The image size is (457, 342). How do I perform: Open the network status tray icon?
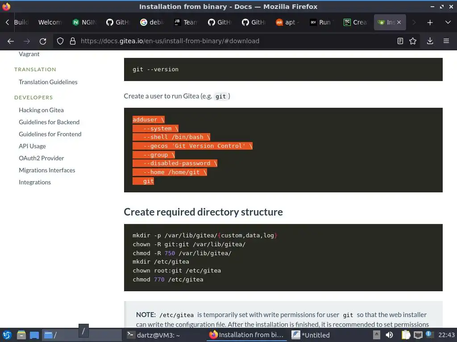[x=418, y=335]
